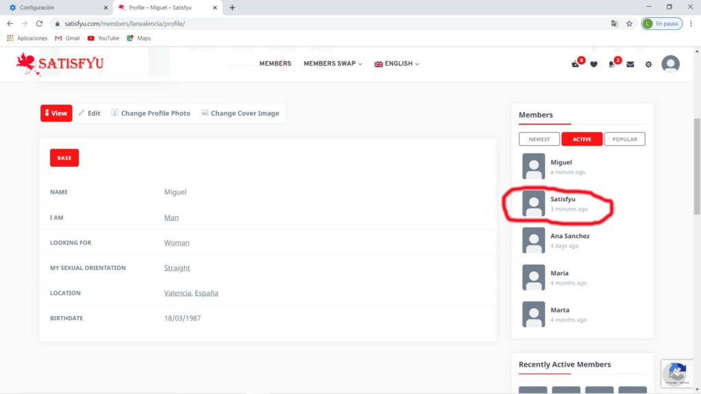Open Ana Sanchez member name link
This screenshot has width=701, height=394.
(570, 236)
